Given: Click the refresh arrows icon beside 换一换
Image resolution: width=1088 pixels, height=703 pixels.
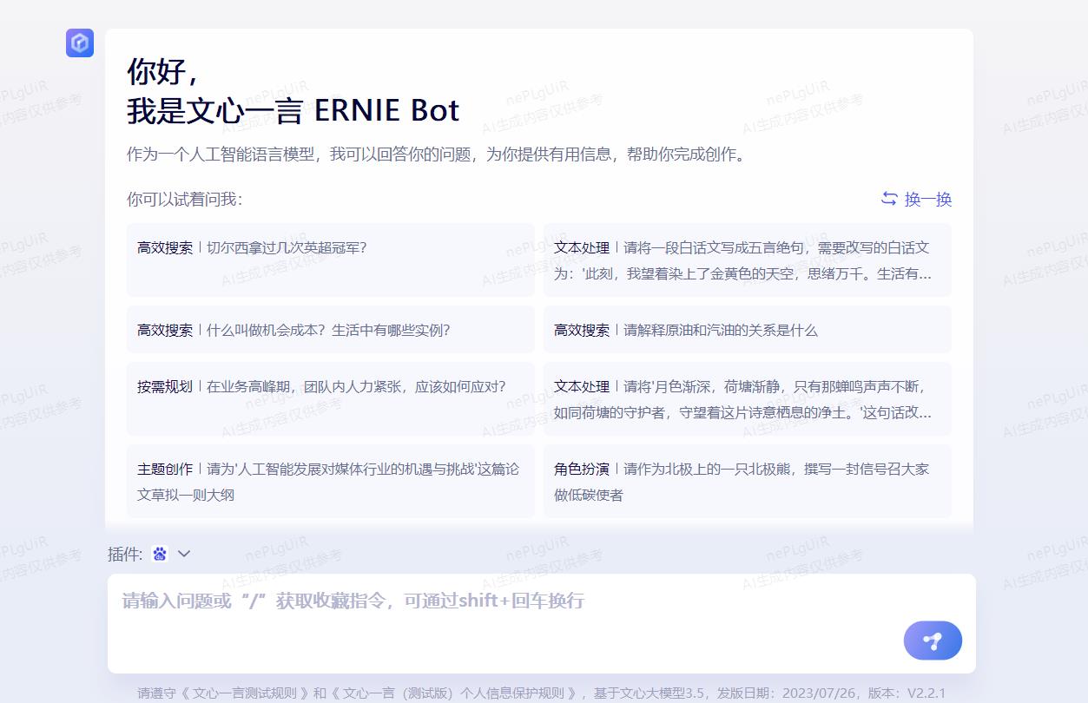Looking at the screenshot, I should coord(889,199).
